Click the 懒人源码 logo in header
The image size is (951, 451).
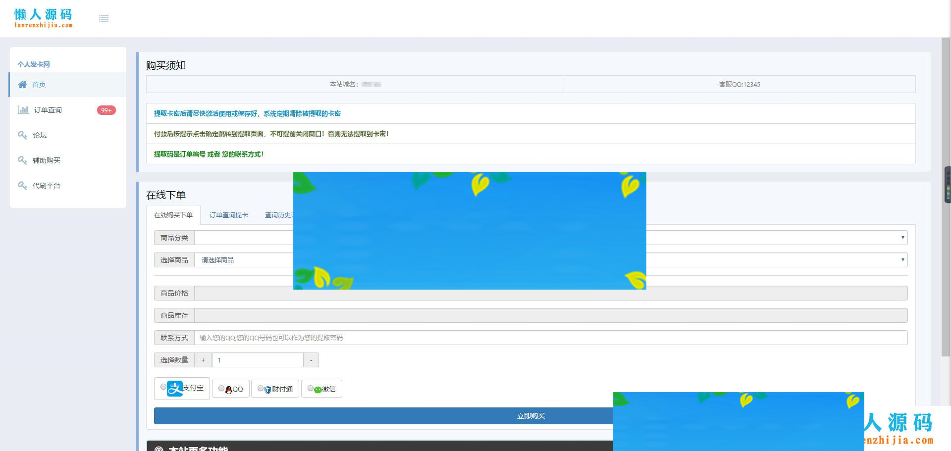(x=44, y=18)
